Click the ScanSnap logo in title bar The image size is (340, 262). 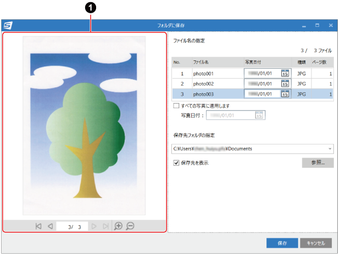click(8, 25)
